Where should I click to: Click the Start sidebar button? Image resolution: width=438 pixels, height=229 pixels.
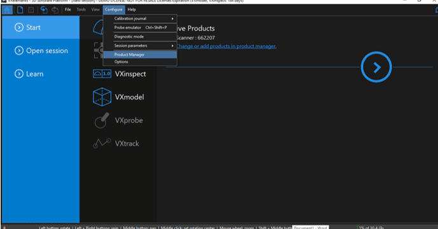[x=41, y=27]
